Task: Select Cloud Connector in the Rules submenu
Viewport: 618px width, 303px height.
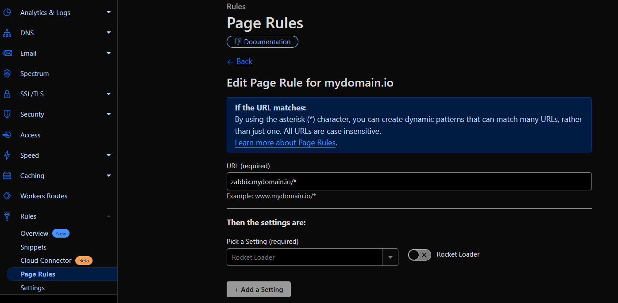Action: point(46,261)
